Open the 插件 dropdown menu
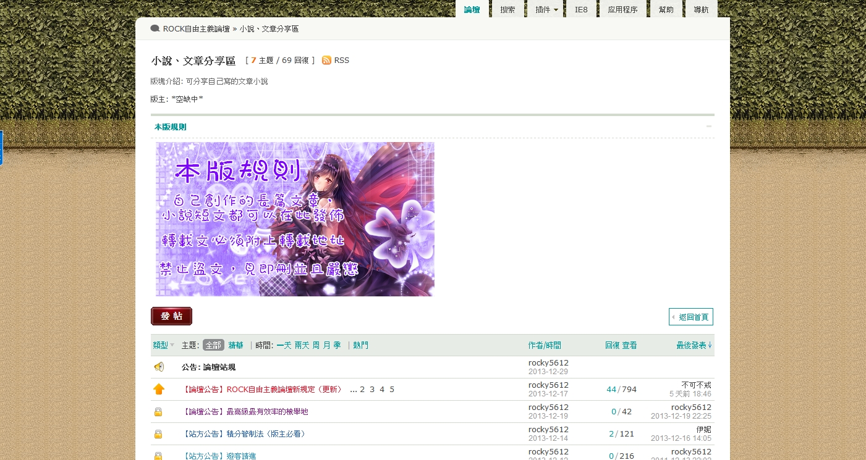The height and width of the screenshot is (460, 866). [x=546, y=10]
